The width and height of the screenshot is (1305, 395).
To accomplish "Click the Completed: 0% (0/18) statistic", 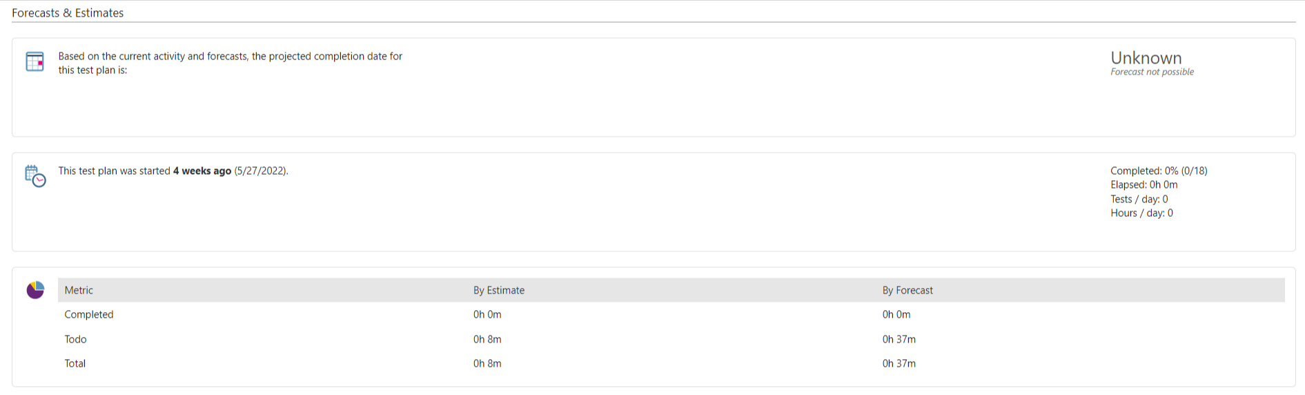I will (1159, 171).
